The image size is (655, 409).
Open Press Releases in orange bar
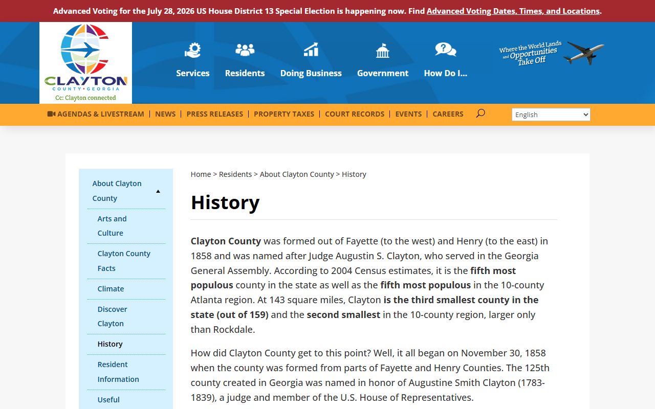coord(214,114)
